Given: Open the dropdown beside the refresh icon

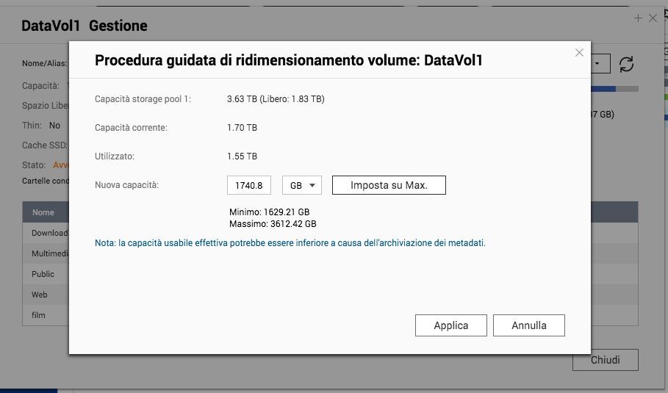Looking at the screenshot, I should pos(600,64).
